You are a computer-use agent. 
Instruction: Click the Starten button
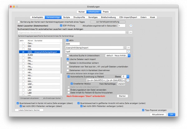pos(122,96)
